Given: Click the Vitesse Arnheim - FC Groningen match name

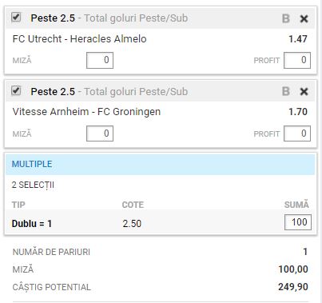Looking at the screenshot, I should 86,112.
